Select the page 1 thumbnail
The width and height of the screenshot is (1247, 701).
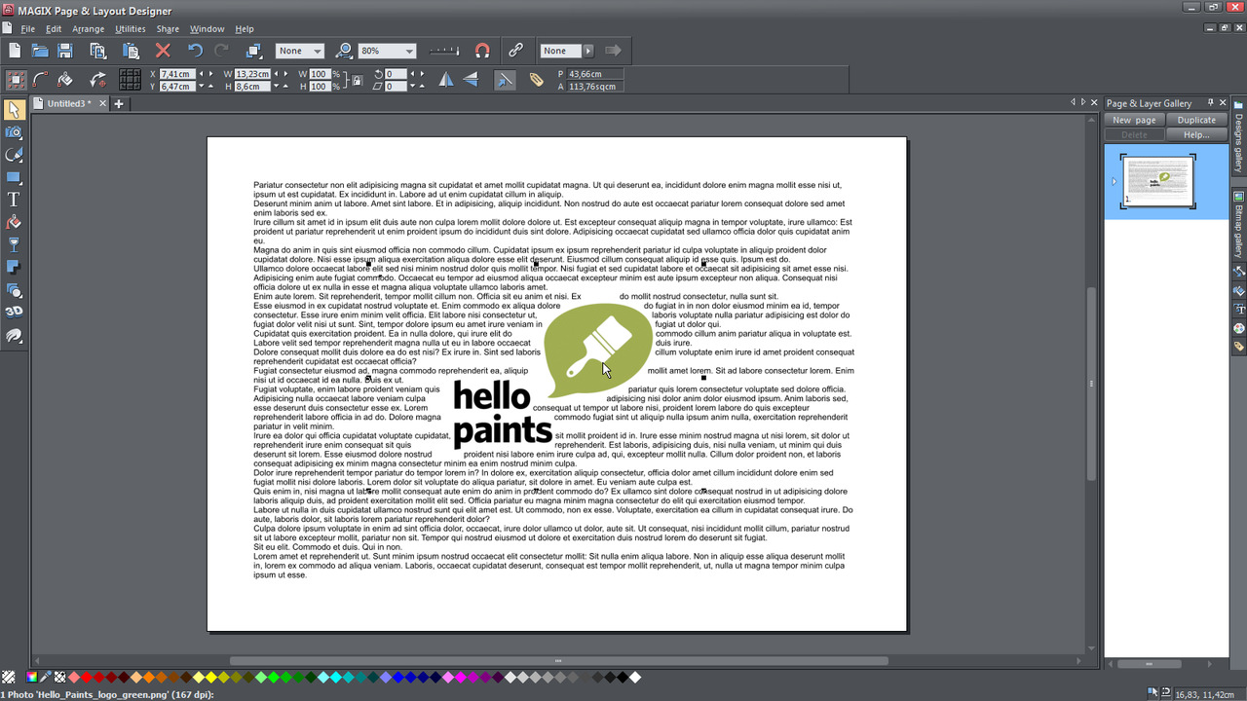coord(1157,180)
